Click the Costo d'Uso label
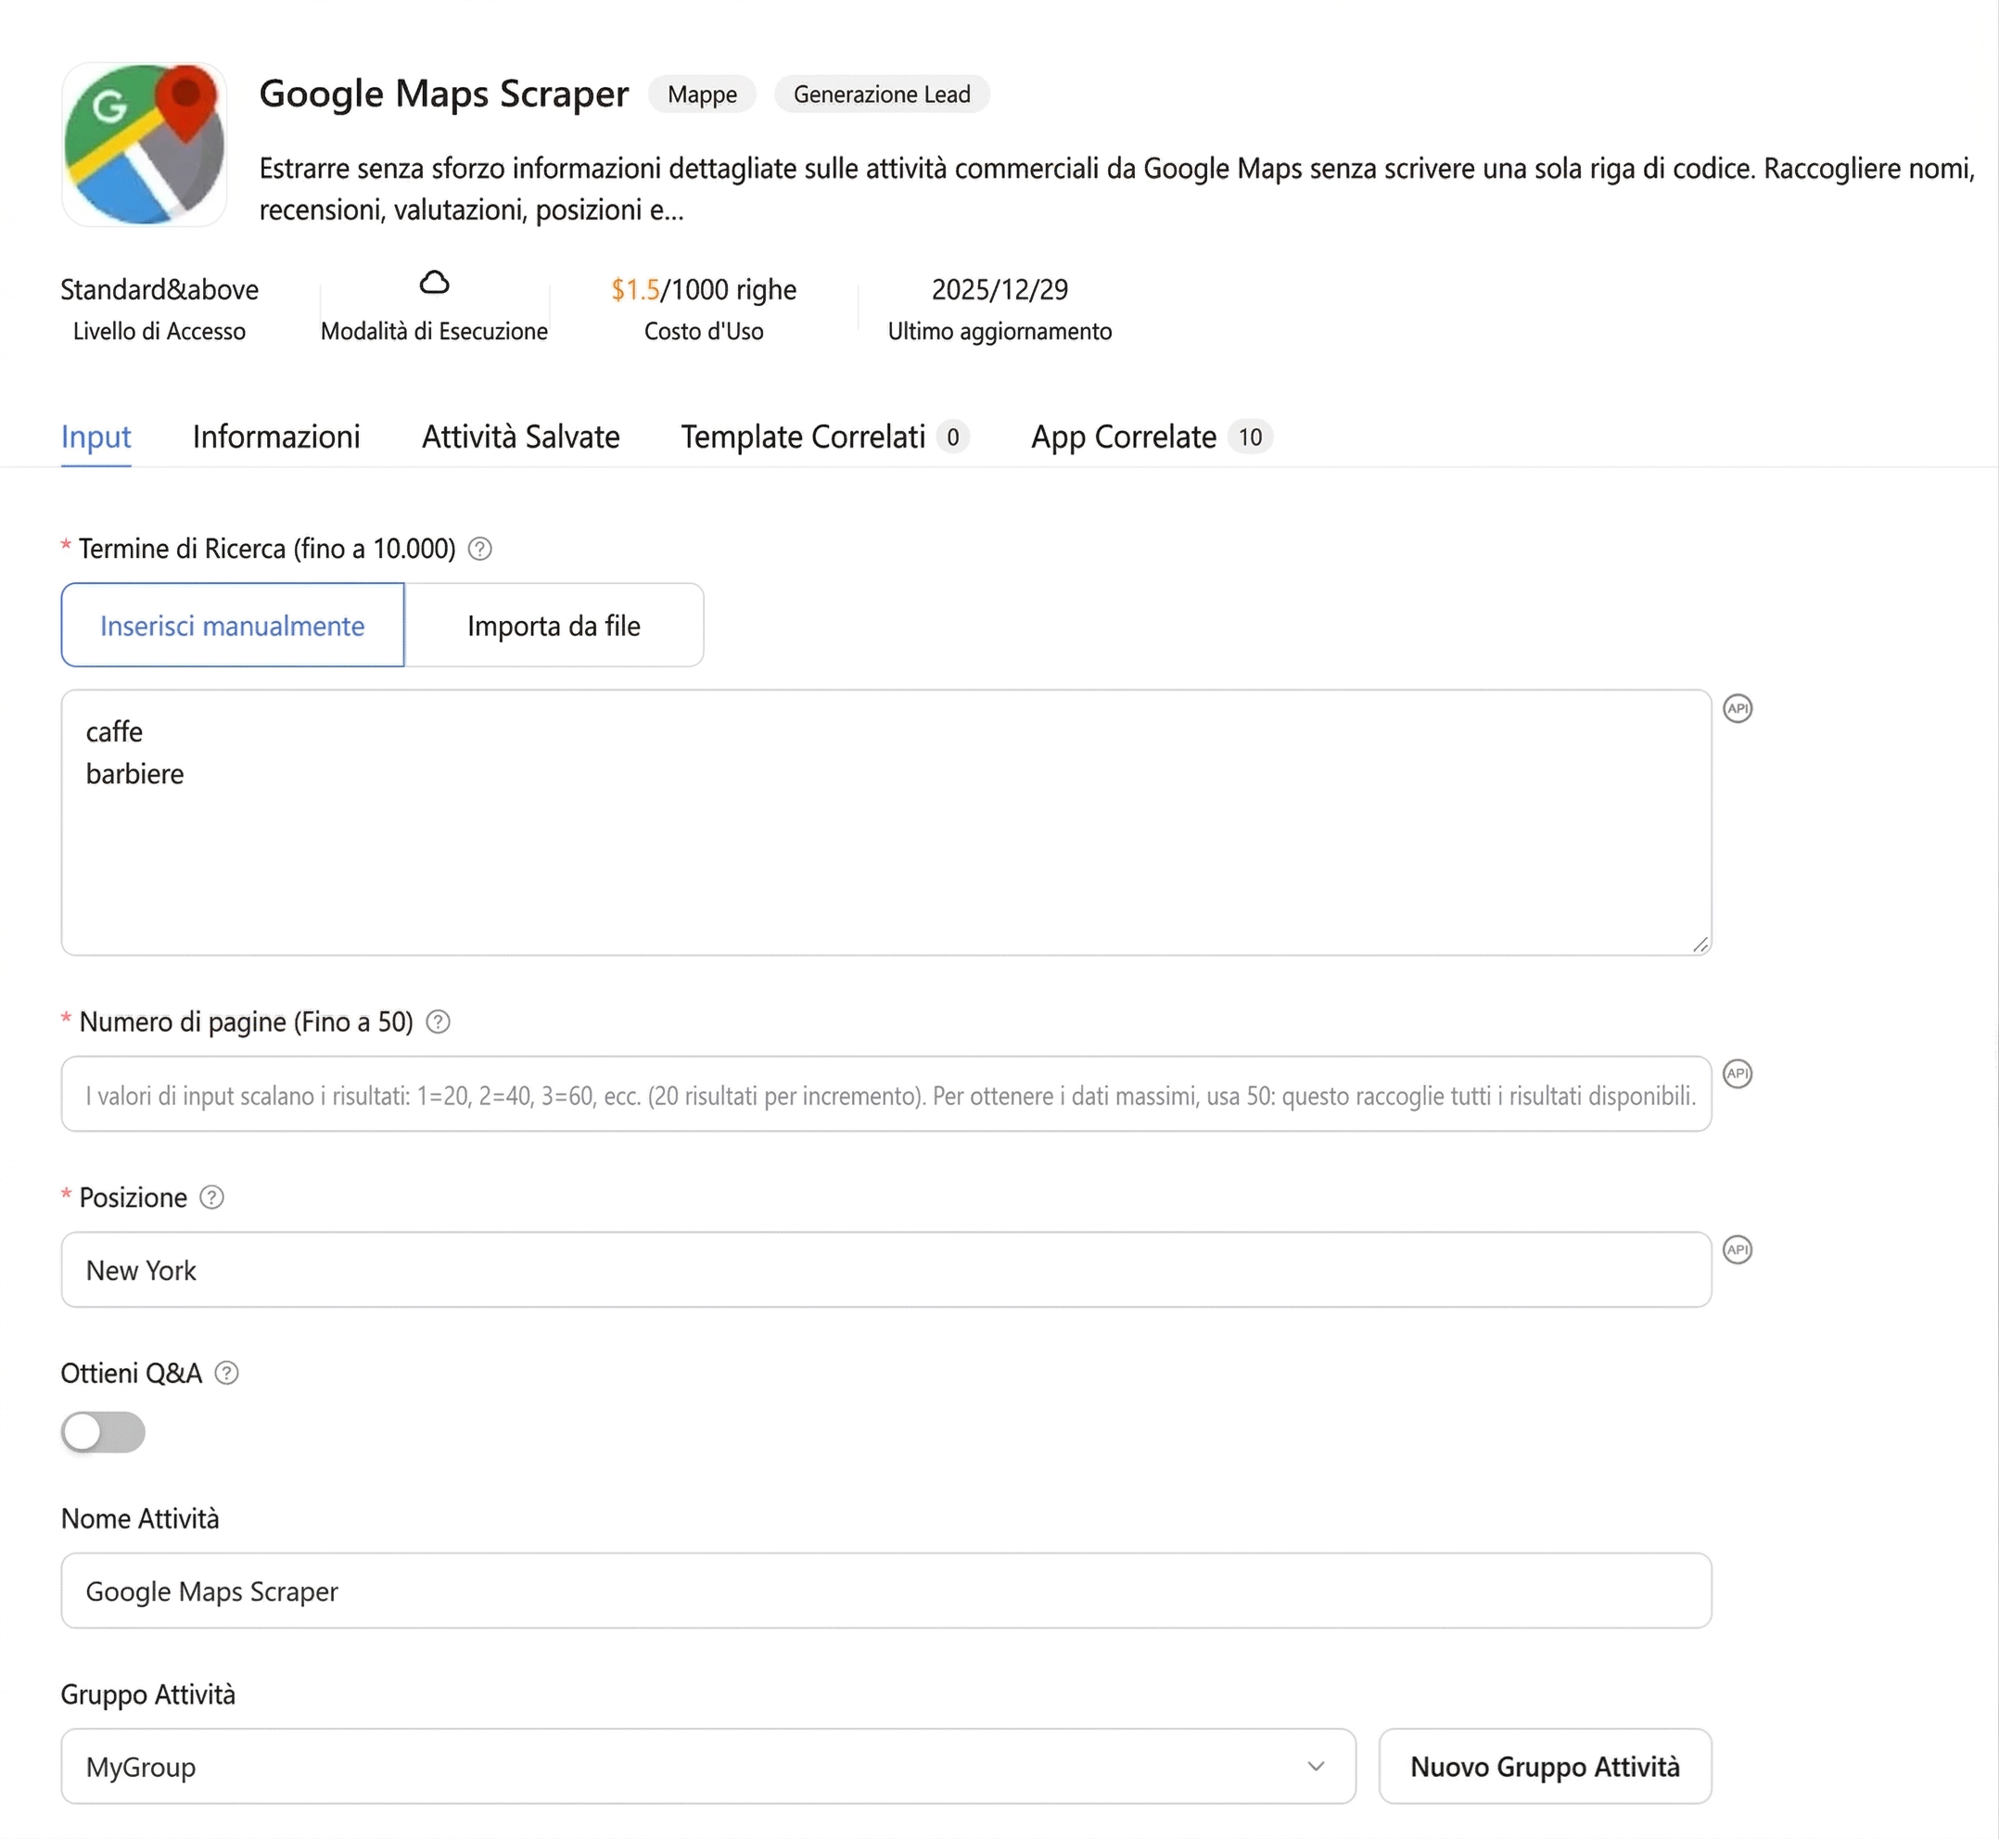The width and height of the screenshot is (1999, 1839). 704,332
